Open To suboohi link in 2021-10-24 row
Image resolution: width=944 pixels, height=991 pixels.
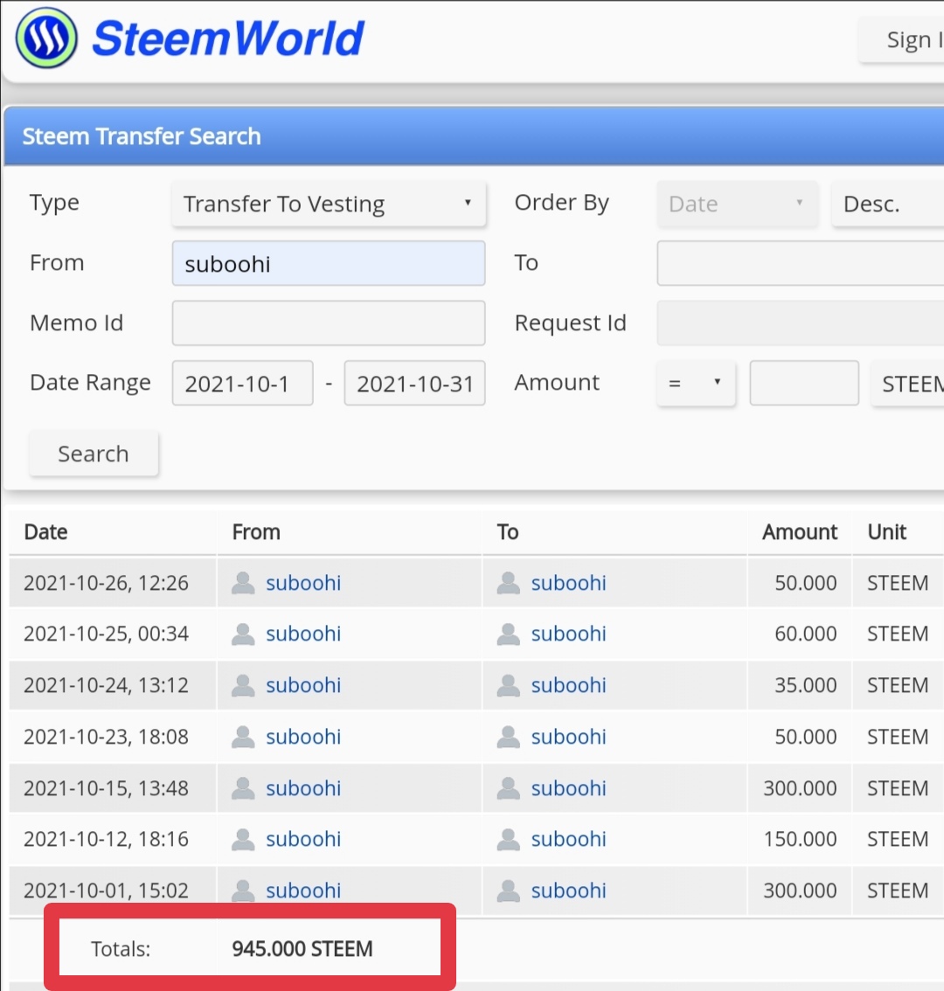click(568, 685)
